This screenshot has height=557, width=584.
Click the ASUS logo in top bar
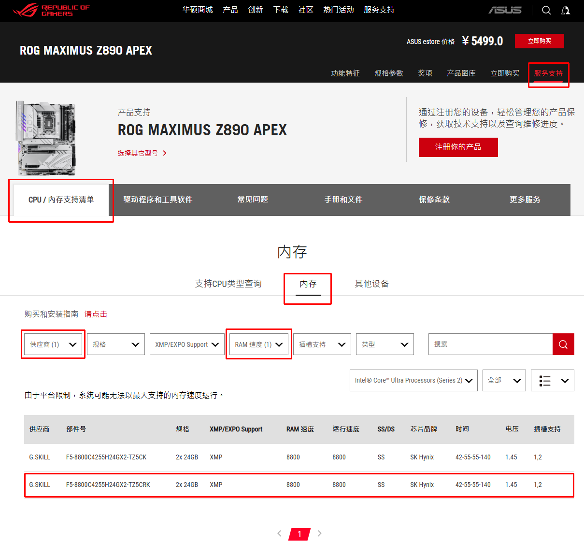tap(505, 10)
